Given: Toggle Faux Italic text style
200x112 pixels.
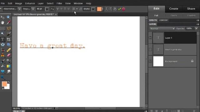Looking at the screenshot, I should coord(61,9).
